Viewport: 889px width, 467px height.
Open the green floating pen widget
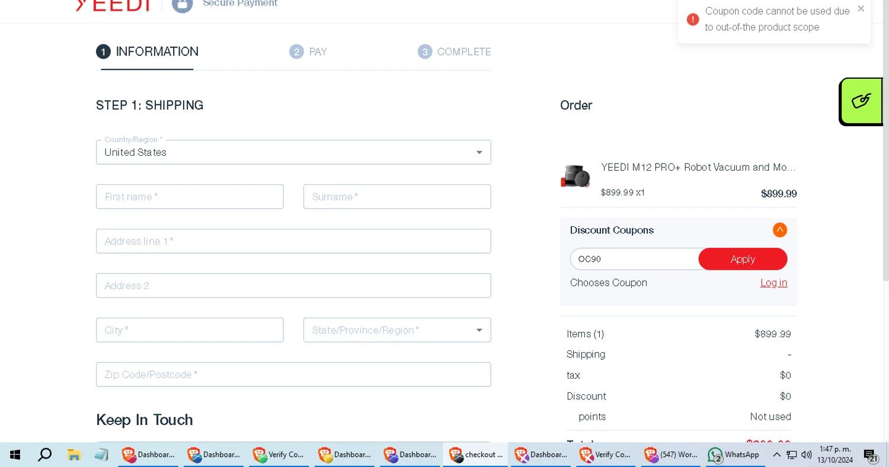[861, 101]
